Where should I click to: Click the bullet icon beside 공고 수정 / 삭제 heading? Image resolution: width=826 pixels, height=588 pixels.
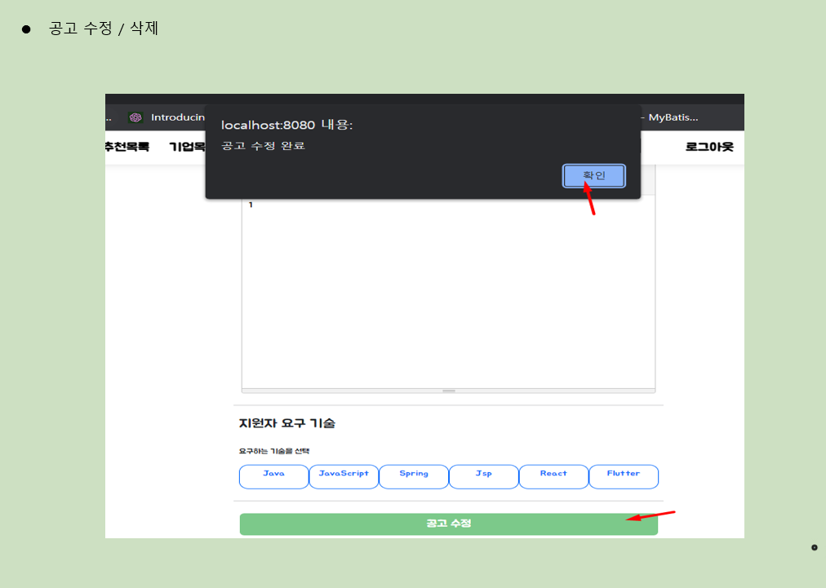pyautogui.click(x=26, y=29)
